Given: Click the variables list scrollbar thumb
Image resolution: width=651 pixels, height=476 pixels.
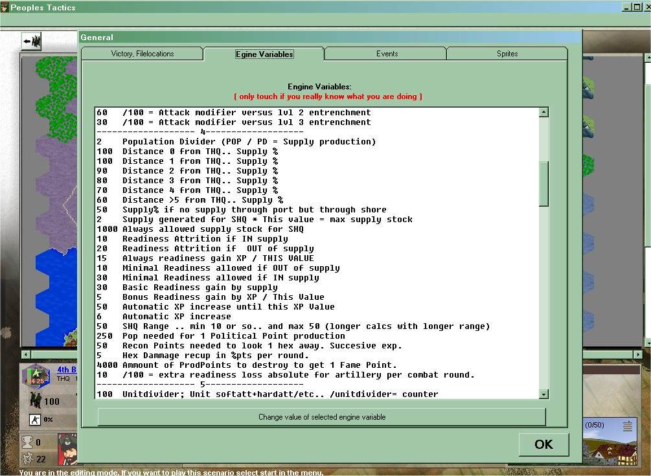Looking at the screenshot, I should tap(543, 183).
